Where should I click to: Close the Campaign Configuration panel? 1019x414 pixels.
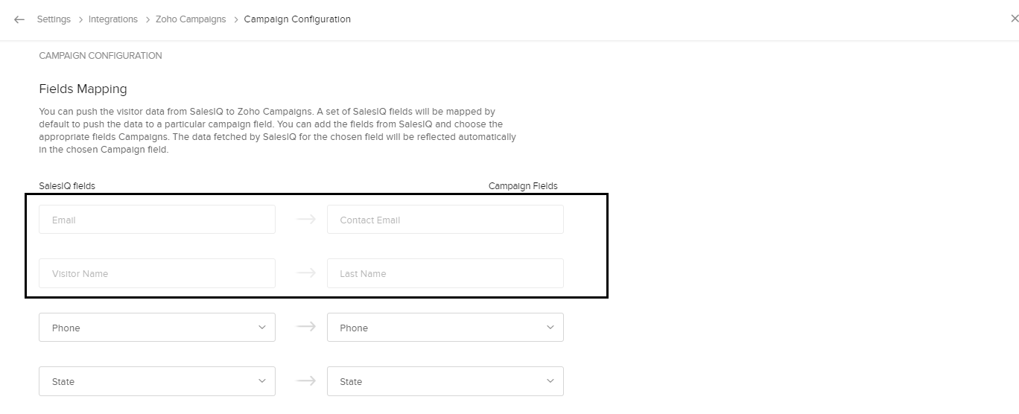point(1013,19)
